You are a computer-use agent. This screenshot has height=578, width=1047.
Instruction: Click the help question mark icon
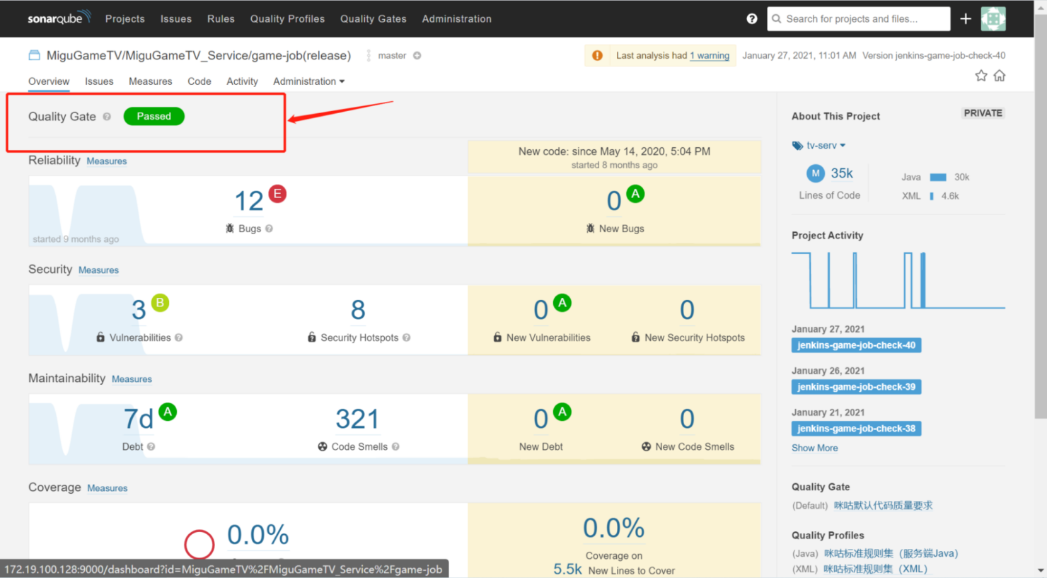click(x=751, y=18)
